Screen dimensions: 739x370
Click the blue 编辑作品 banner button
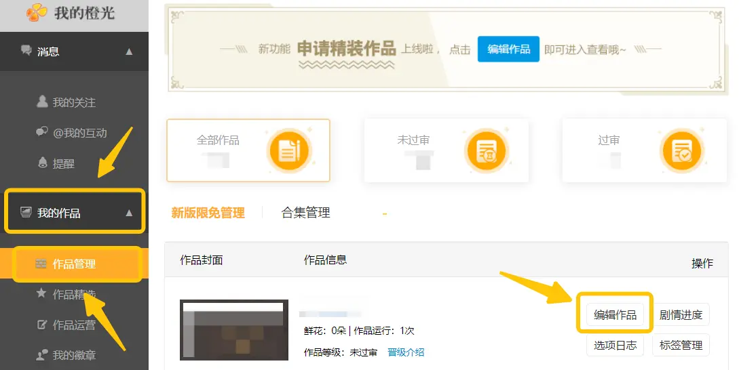tap(508, 49)
